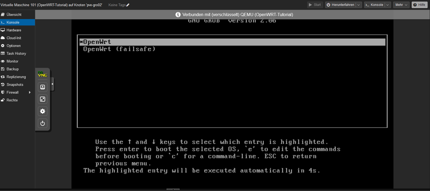The width and height of the screenshot is (430, 191).
Task: Click the Snapshots history icon
Action: click(3, 85)
